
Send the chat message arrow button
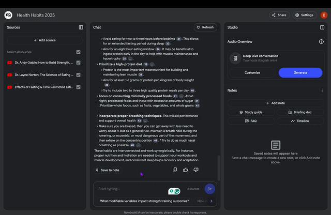coord(209,189)
